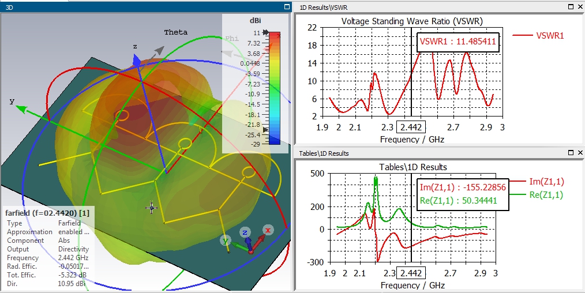The height and width of the screenshot is (293, 585).
Task: Click the Tables\1D Results plot title
Action: (412, 167)
